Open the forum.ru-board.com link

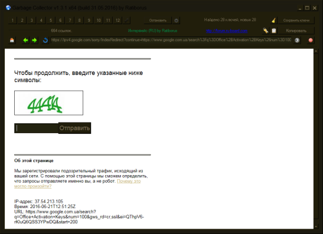(227, 31)
